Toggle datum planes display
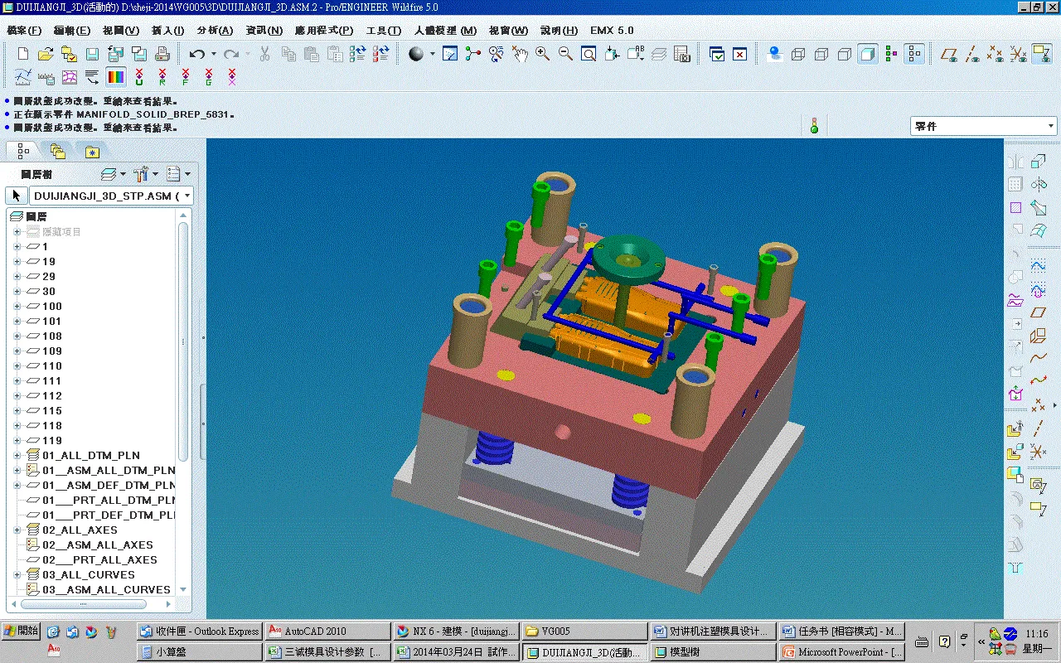Screen dimensions: 1061x663 (950, 54)
